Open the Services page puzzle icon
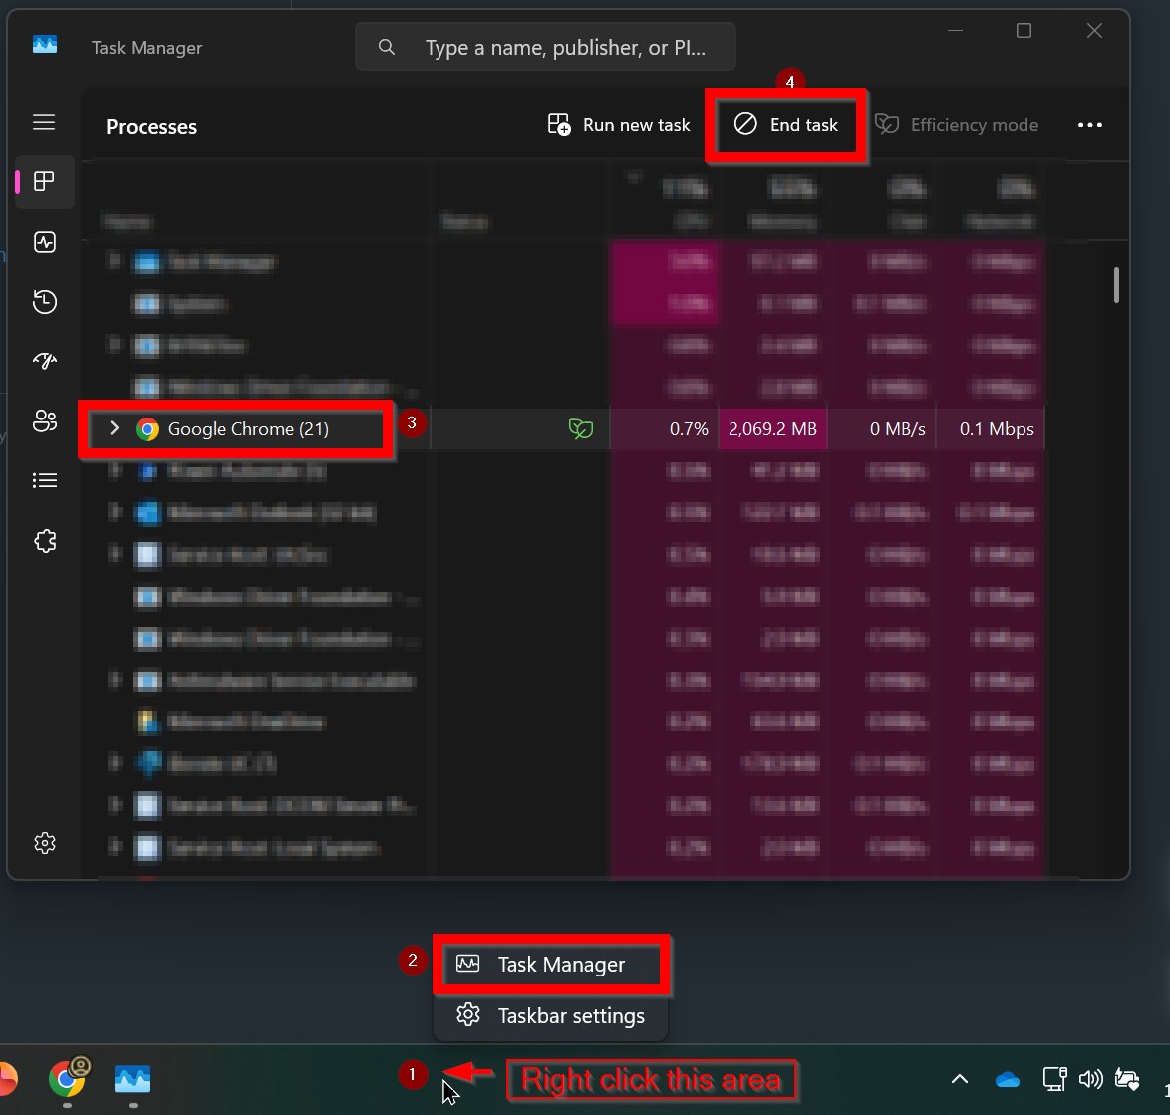 pos(44,541)
